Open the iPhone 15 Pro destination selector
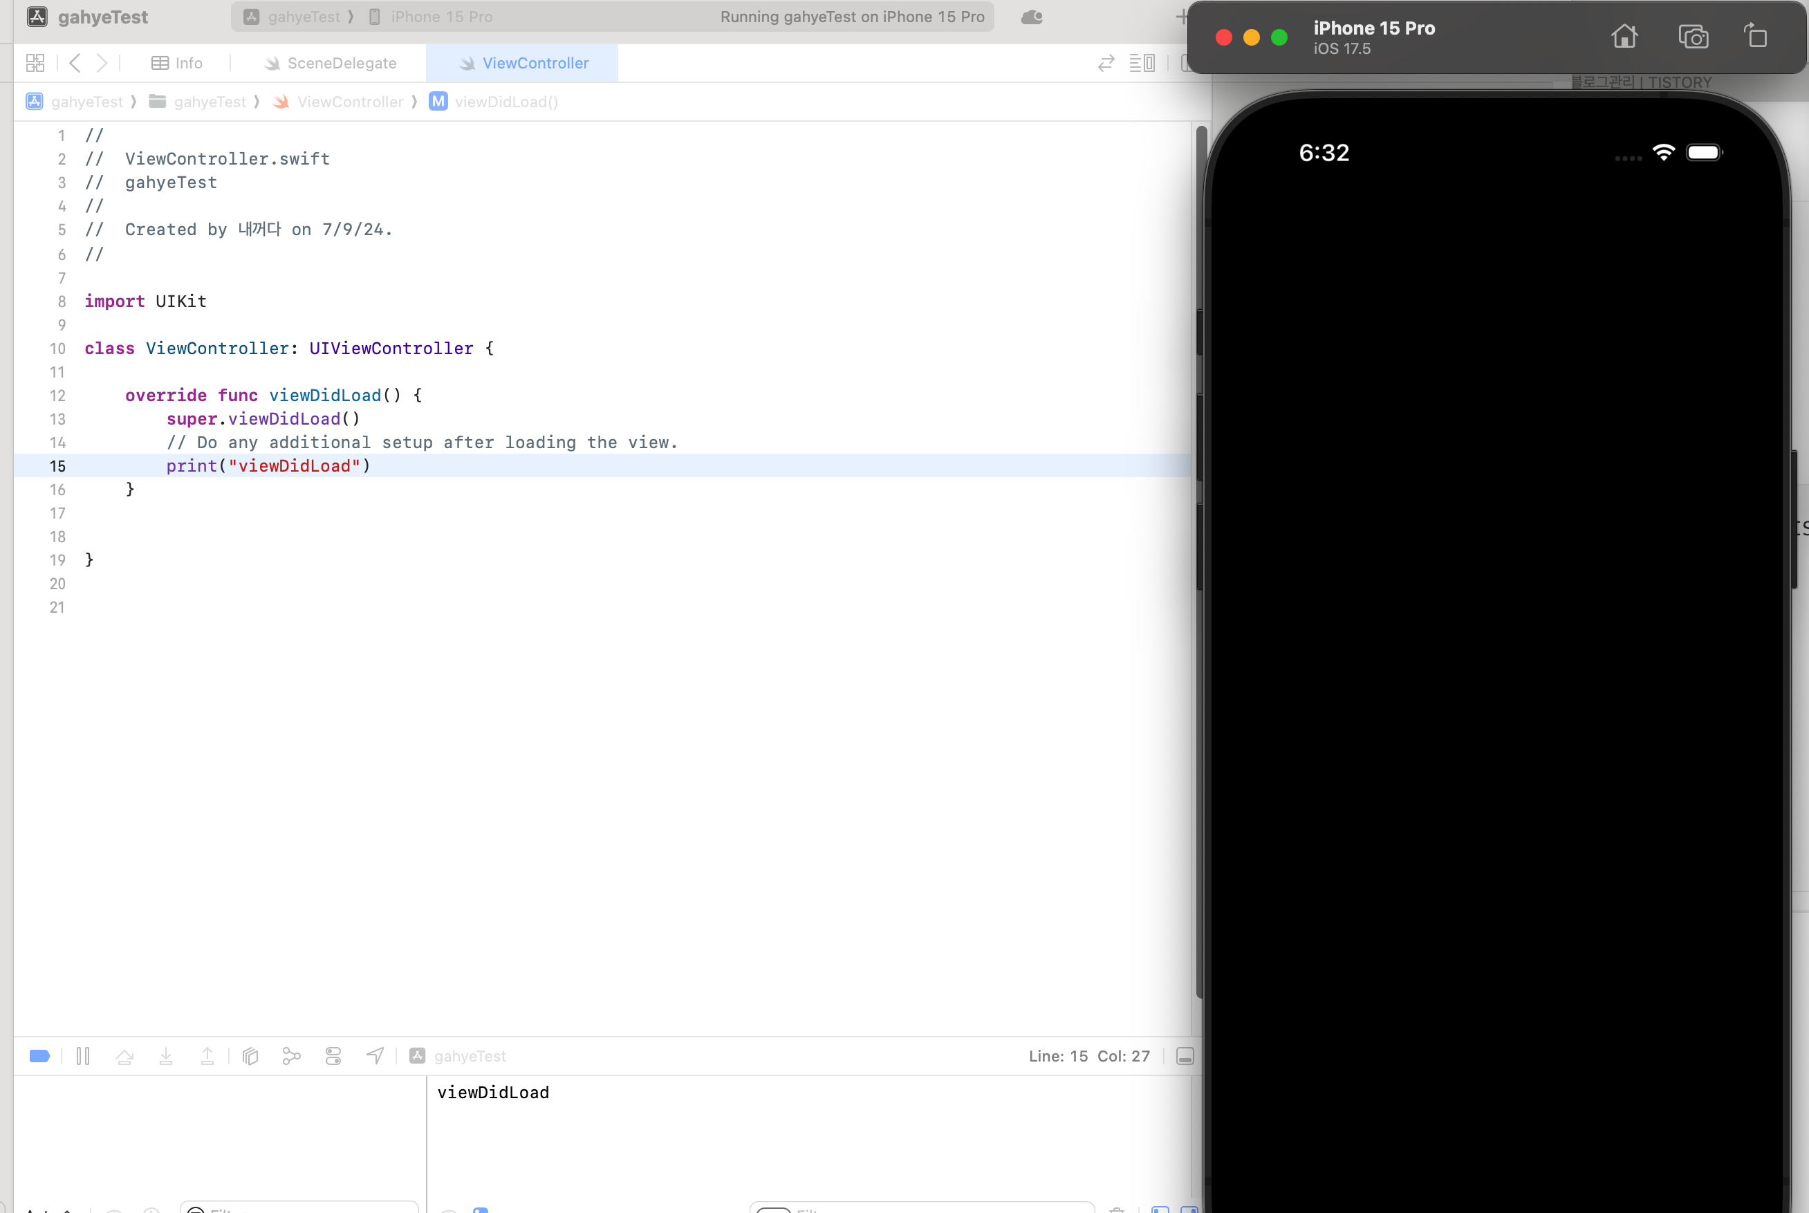This screenshot has width=1809, height=1213. tap(441, 17)
